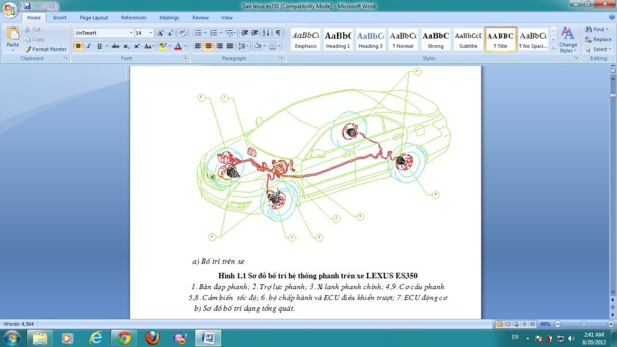
Task: Apply justify text alignment
Action: pyautogui.click(x=229, y=46)
